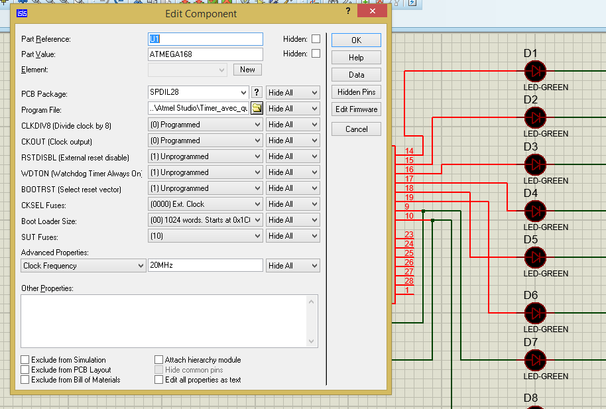The image size is (606, 409).
Task: Select the D1 LED-GREEN symbol on schematic
Action: click(534, 70)
